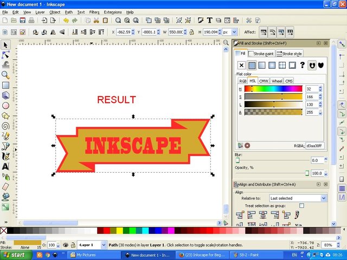347x260 pixels.
Task: Select the Bezier pen tool
Action: (x=5, y=146)
